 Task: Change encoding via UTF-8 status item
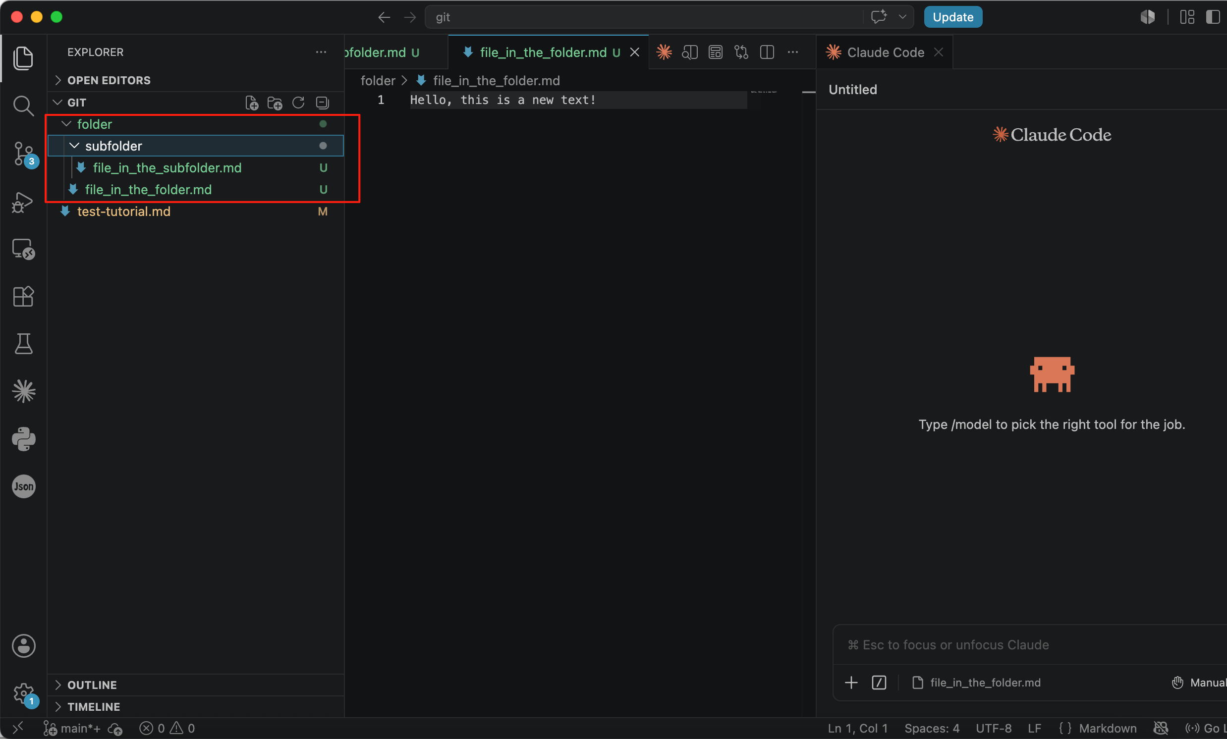click(x=994, y=728)
